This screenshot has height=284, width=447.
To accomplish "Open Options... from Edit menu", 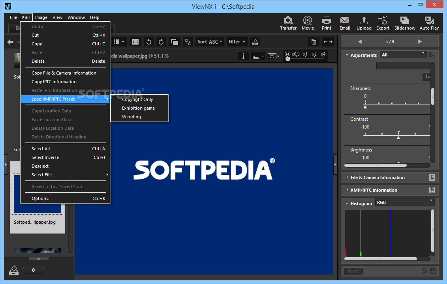I will click(65, 198).
